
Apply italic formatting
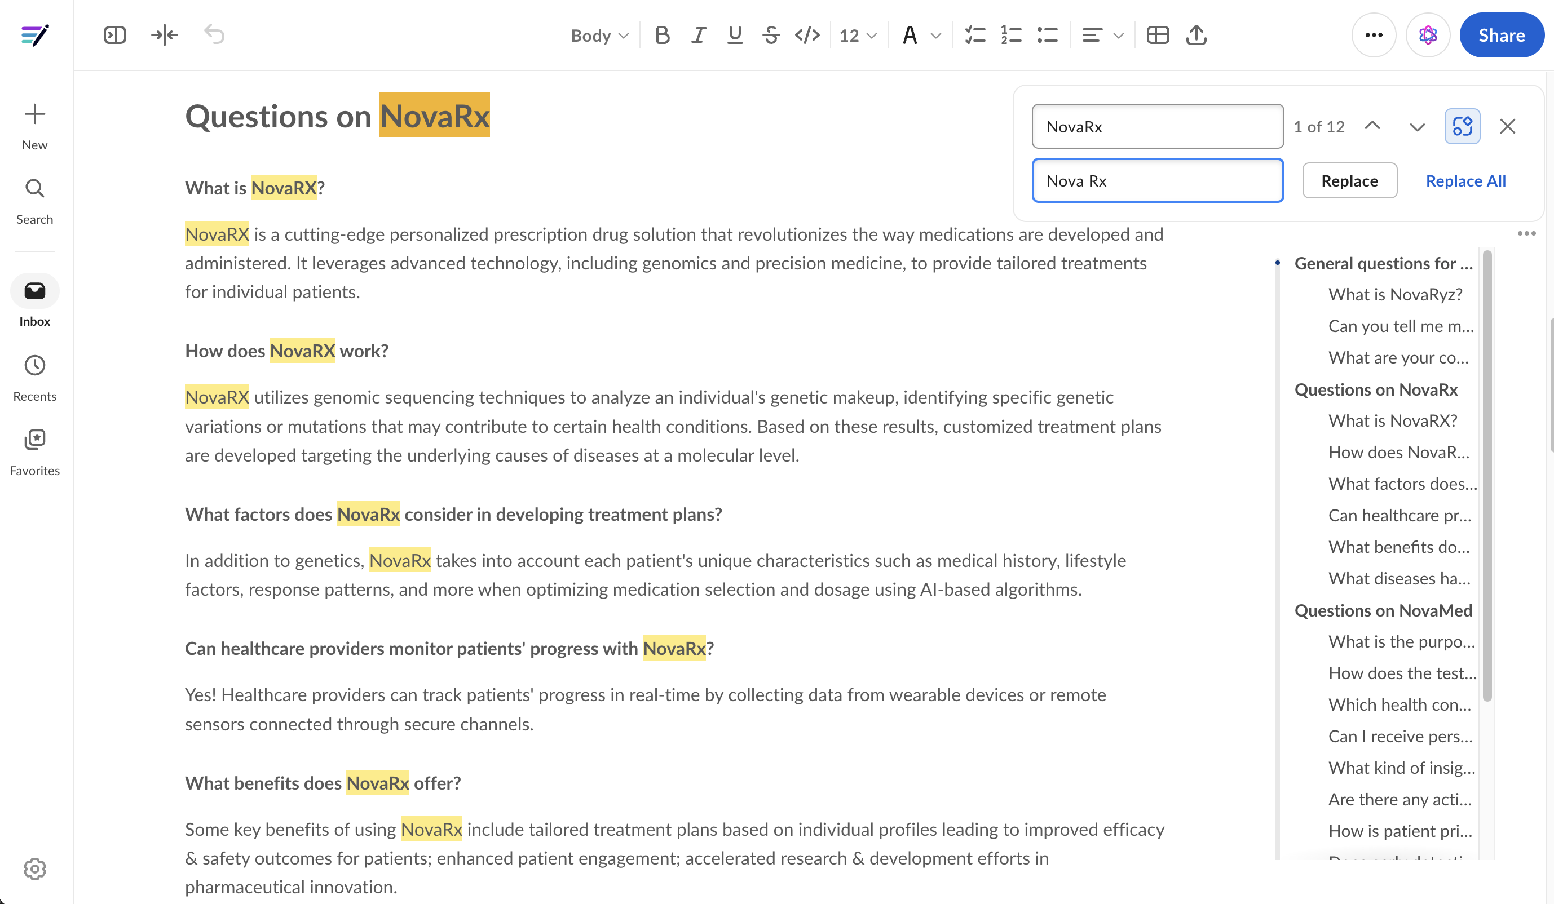click(698, 35)
